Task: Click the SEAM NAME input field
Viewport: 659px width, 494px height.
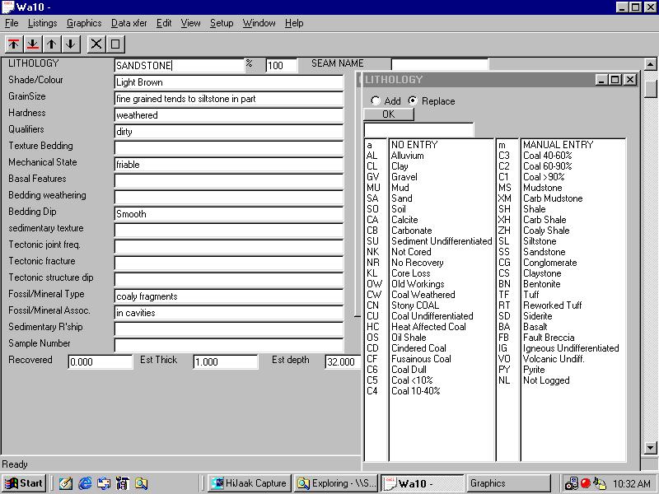Action: click(x=439, y=64)
